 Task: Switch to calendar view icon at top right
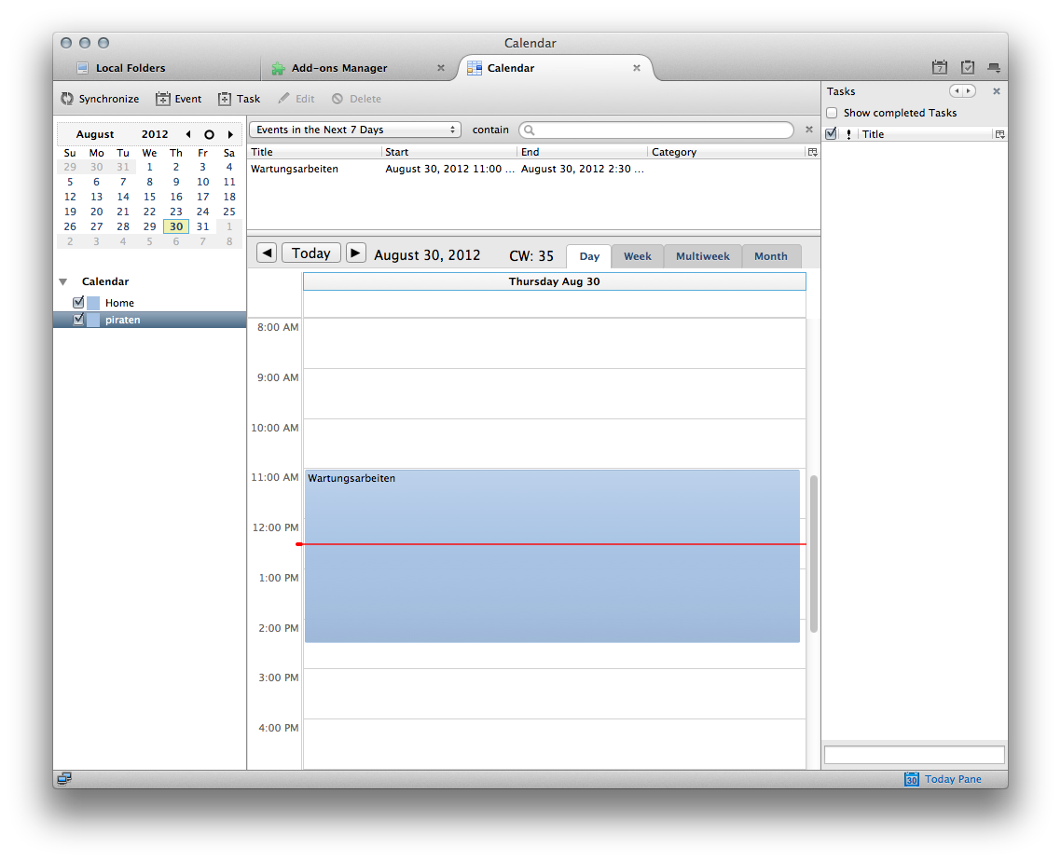(x=940, y=68)
